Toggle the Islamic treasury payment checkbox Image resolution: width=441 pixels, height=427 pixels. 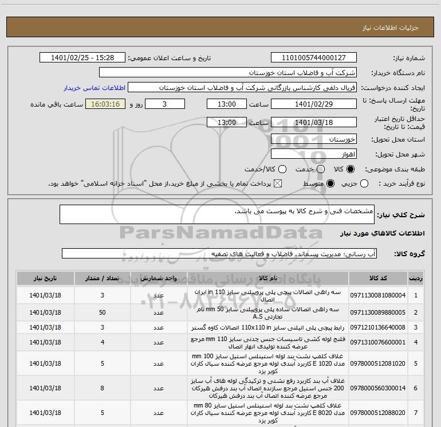point(278,183)
